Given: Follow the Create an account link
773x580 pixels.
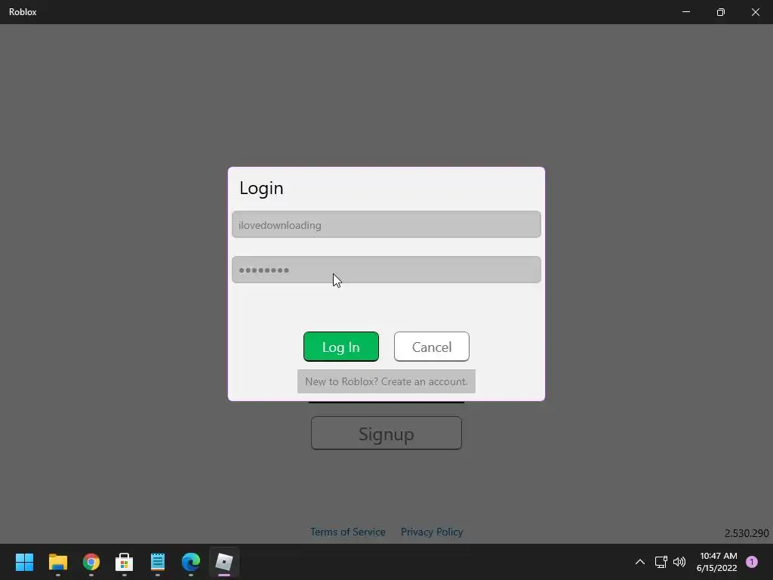Looking at the screenshot, I should pos(386,381).
